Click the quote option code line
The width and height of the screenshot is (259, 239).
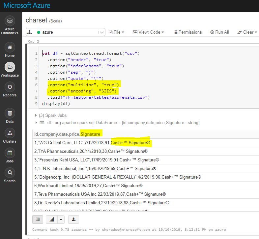75,79
